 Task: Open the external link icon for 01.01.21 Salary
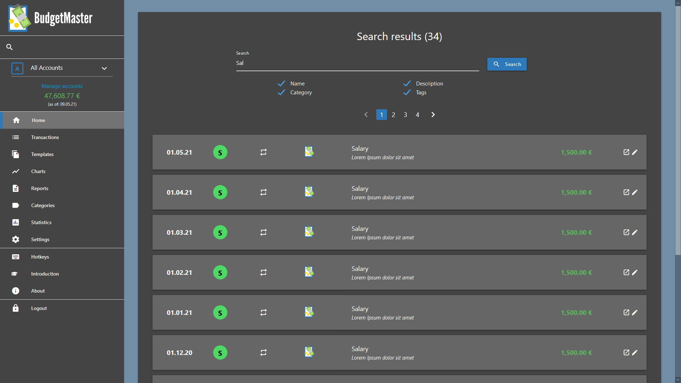(626, 312)
